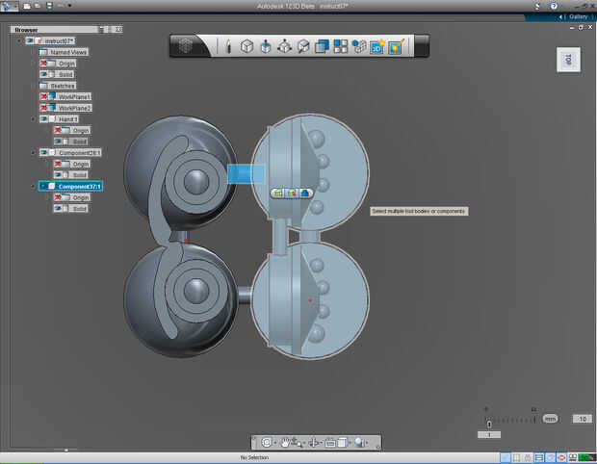The image size is (597, 464).
Task: Collapse the Hand:1 tree node
Action: click(x=33, y=119)
